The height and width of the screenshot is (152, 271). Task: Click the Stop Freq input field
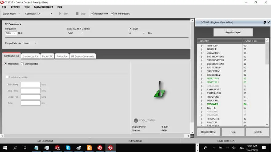tap(30, 90)
